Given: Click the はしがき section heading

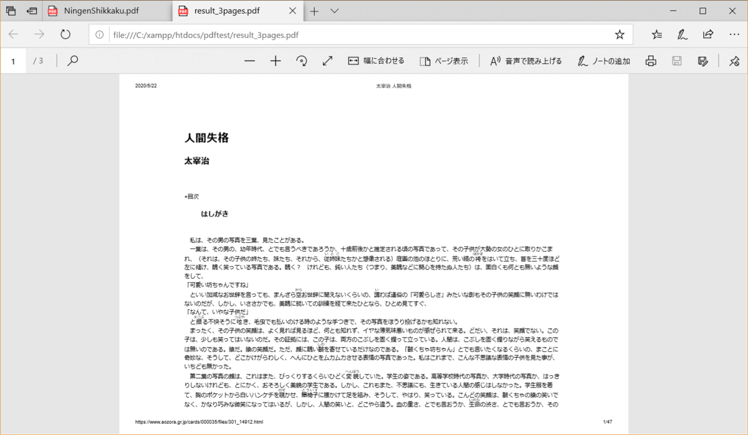Looking at the screenshot, I should [x=215, y=214].
